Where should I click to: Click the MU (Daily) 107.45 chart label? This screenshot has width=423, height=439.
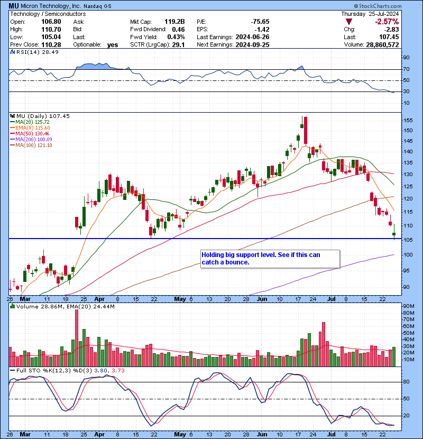43,116
